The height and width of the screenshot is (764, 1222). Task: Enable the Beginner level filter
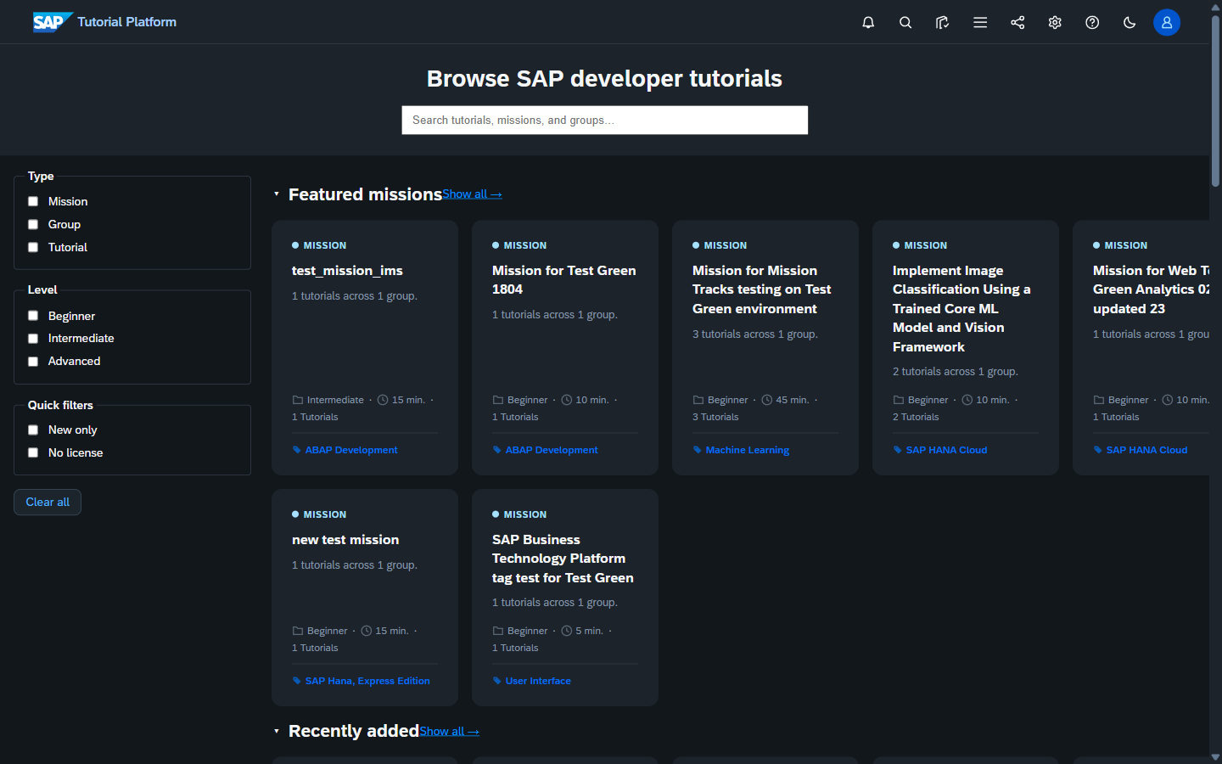tap(33, 316)
